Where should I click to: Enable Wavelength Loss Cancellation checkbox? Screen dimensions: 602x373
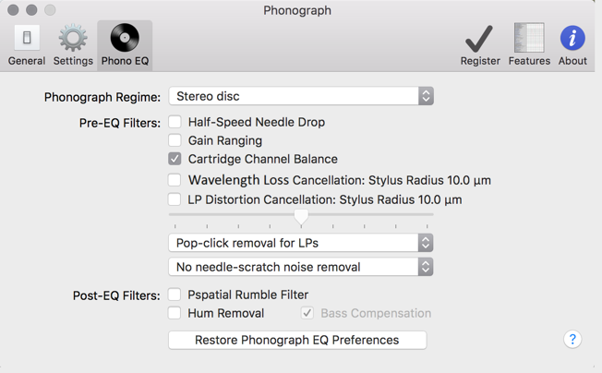(x=175, y=180)
